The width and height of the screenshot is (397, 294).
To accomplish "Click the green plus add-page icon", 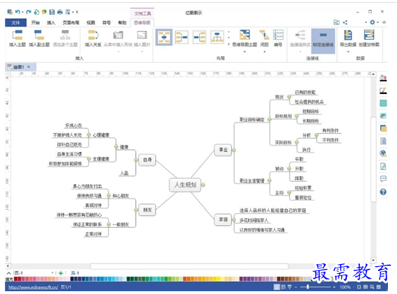I will pos(61,273).
